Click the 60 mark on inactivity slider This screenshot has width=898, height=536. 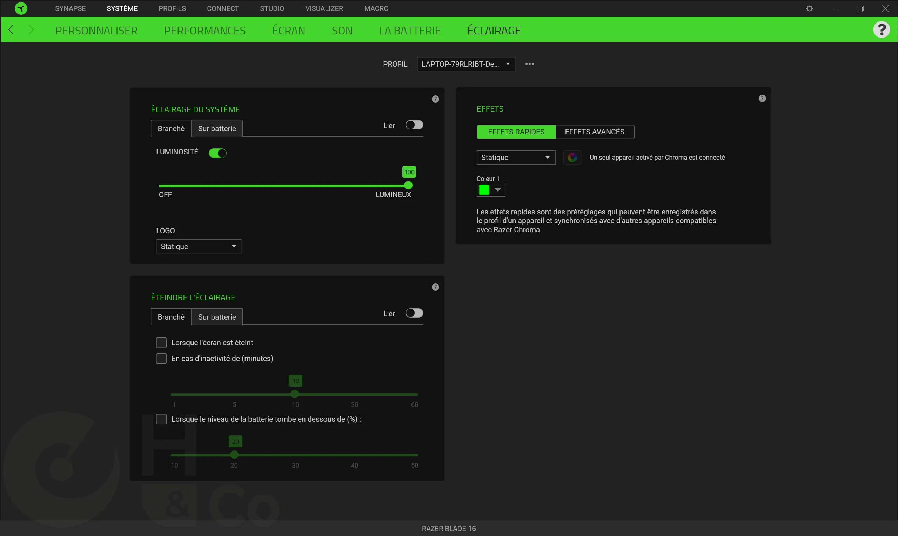pos(415,404)
